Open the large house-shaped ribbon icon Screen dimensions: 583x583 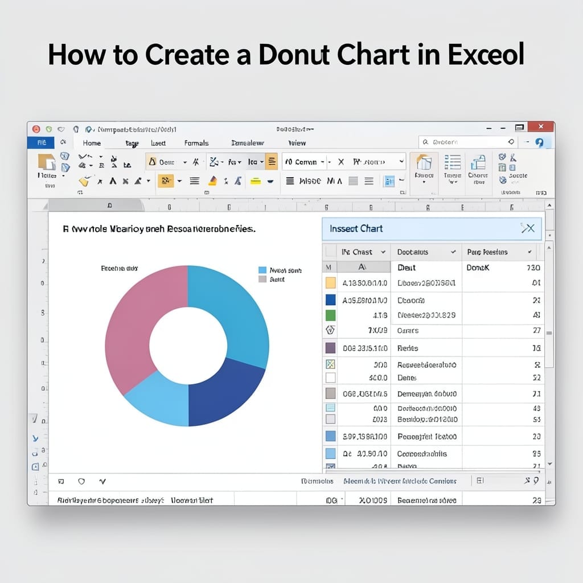pyautogui.click(x=424, y=163)
